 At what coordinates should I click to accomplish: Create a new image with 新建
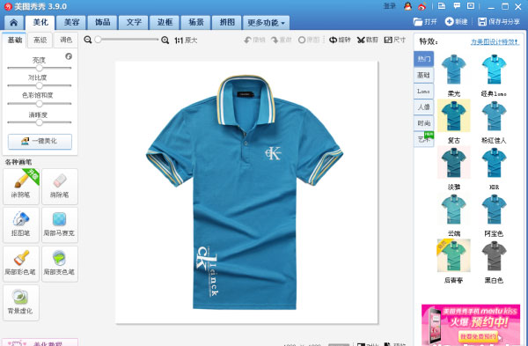click(456, 22)
